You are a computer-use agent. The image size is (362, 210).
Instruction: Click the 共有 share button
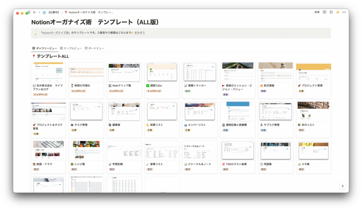317,12
